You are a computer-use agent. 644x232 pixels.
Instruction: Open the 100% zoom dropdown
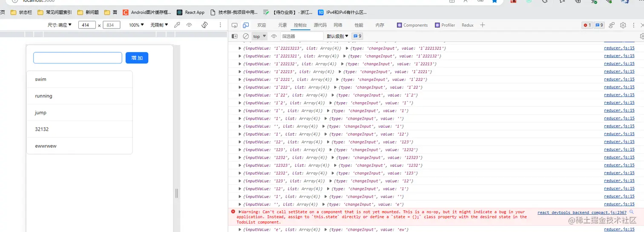136,25
